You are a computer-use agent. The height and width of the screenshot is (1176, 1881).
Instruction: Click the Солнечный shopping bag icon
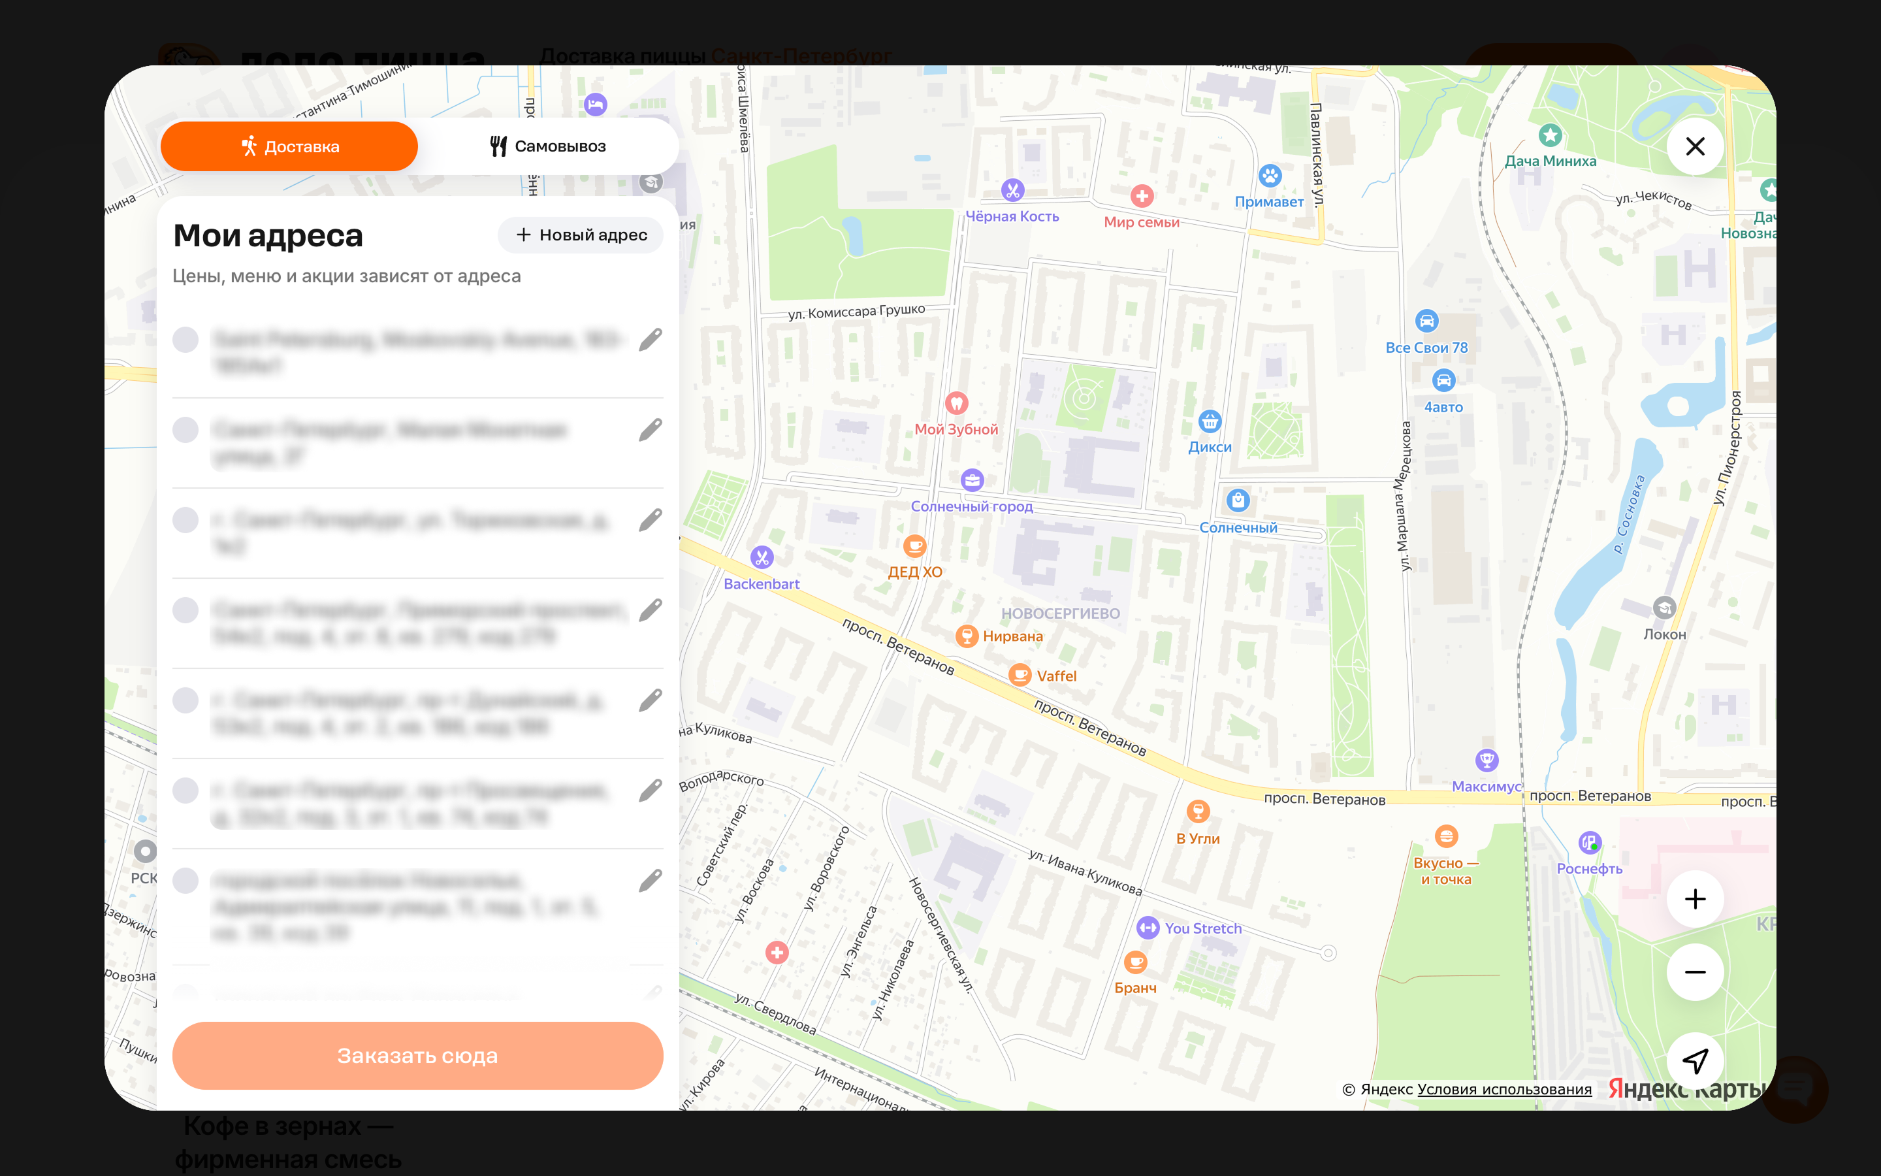tap(1238, 500)
